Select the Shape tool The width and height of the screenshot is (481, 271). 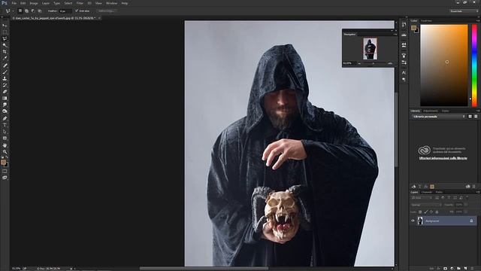click(5, 139)
